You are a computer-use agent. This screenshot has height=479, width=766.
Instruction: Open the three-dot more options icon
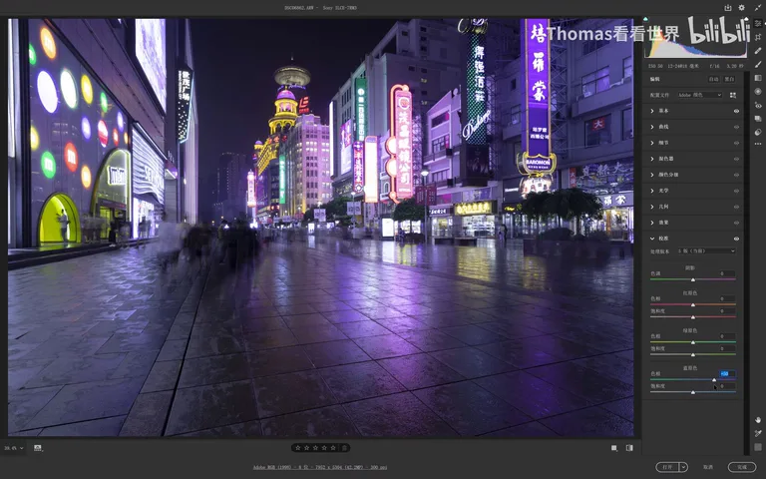tap(758, 144)
